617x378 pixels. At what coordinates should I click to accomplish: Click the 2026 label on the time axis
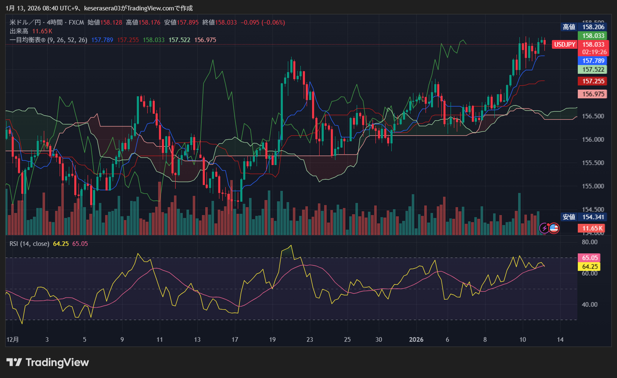[416, 339]
